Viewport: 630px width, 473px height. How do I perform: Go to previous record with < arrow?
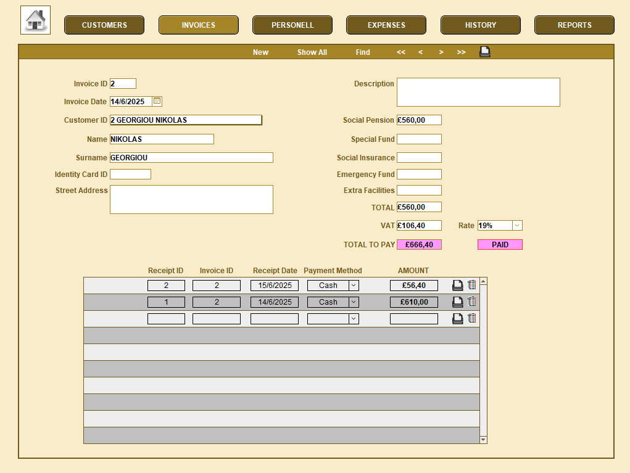tap(420, 52)
